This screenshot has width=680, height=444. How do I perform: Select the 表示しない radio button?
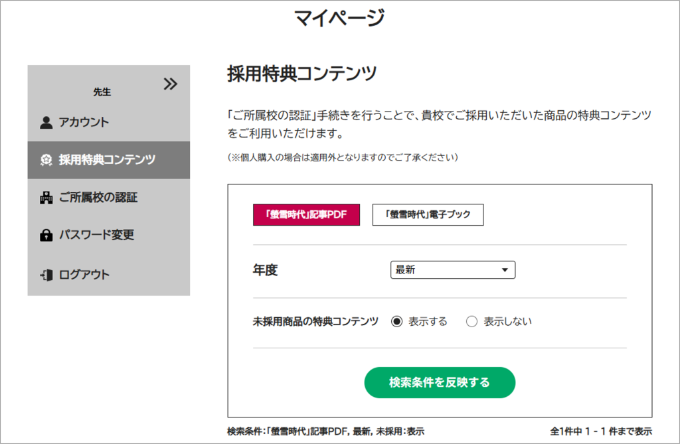[x=472, y=322]
